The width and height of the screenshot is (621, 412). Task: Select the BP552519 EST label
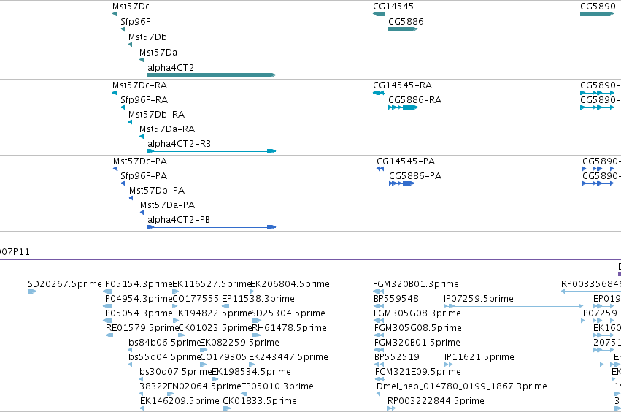pyautogui.click(x=397, y=357)
